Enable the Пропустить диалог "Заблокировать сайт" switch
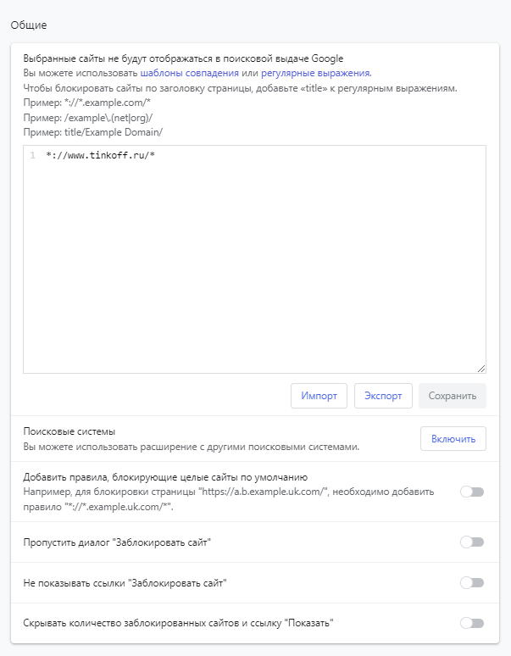The image size is (511, 656). 472,542
